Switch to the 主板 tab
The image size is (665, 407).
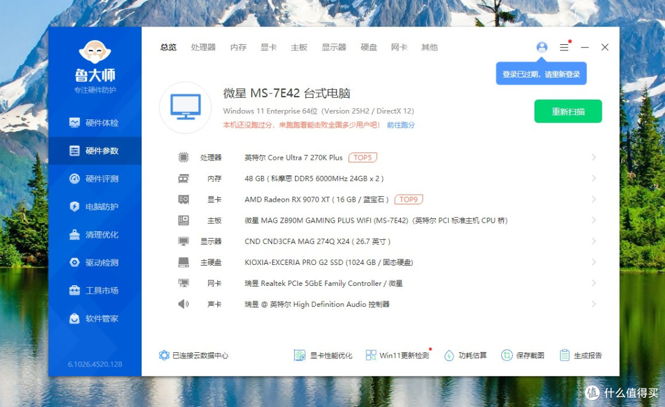coord(299,47)
